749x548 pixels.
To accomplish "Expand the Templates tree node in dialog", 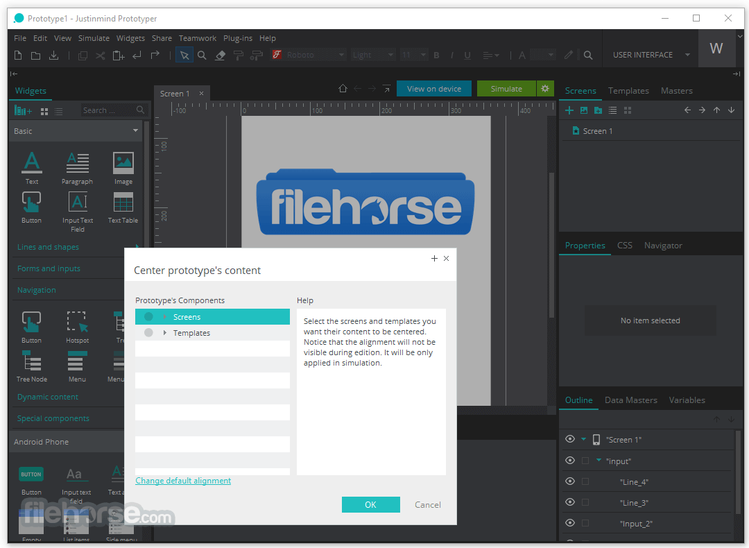I will 165,332.
